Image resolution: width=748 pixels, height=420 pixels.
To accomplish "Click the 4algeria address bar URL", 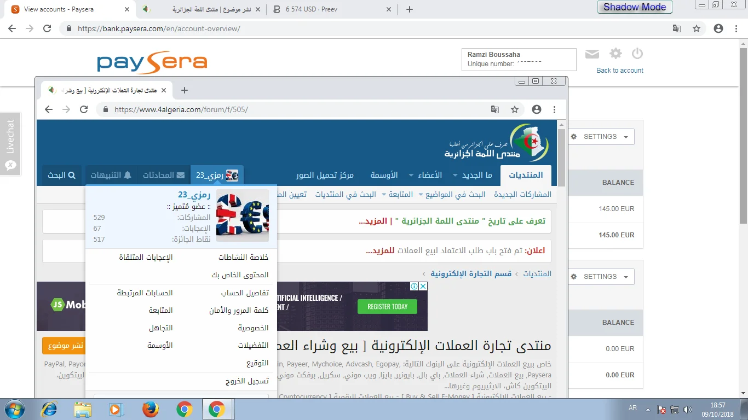I will tap(181, 109).
